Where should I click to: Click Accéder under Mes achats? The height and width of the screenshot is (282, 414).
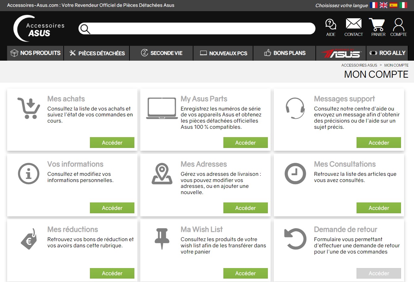pyautogui.click(x=112, y=143)
